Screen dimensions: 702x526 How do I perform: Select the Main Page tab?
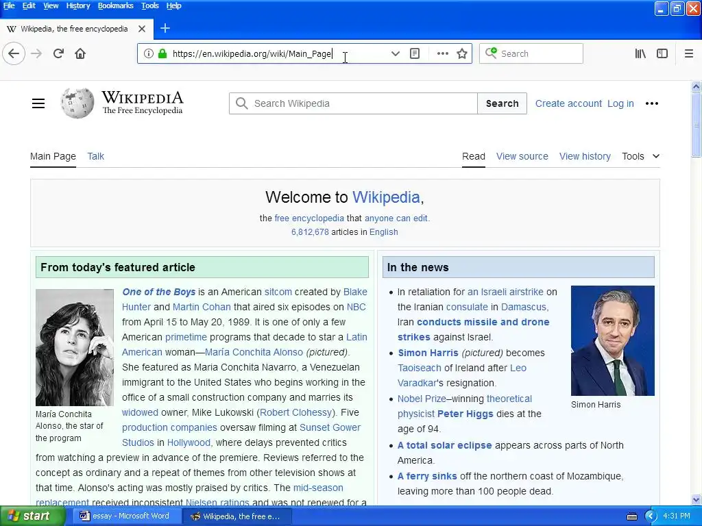tap(53, 156)
